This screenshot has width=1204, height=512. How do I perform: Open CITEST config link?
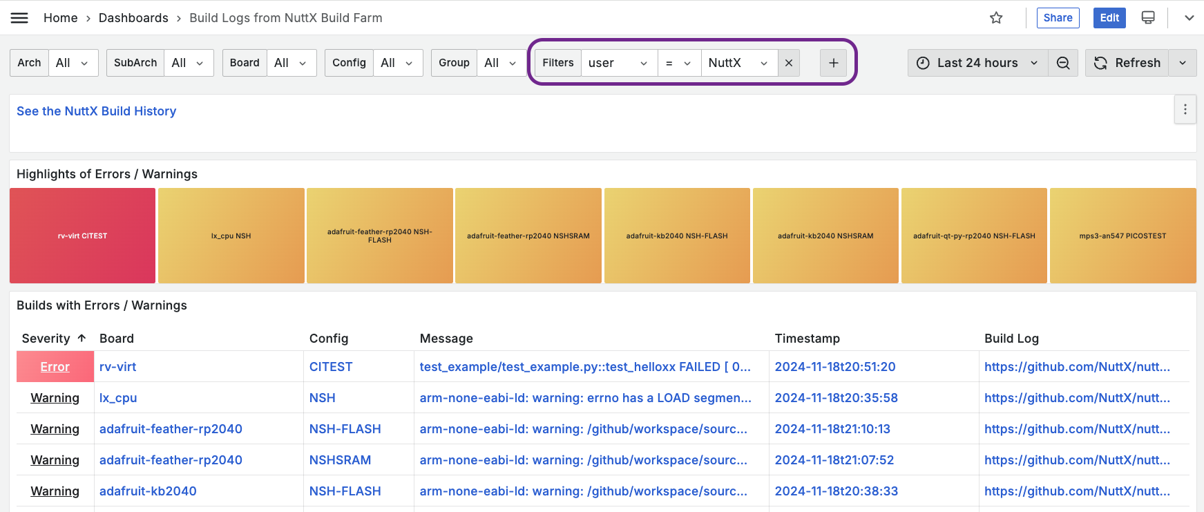point(331,367)
